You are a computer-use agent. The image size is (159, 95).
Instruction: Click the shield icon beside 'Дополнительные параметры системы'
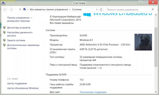[x=4, y=45]
